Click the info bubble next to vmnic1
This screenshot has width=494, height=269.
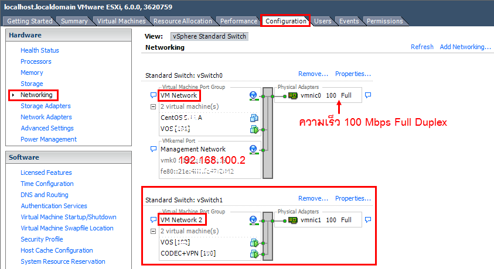pyautogui.click(x=368, y=219)
